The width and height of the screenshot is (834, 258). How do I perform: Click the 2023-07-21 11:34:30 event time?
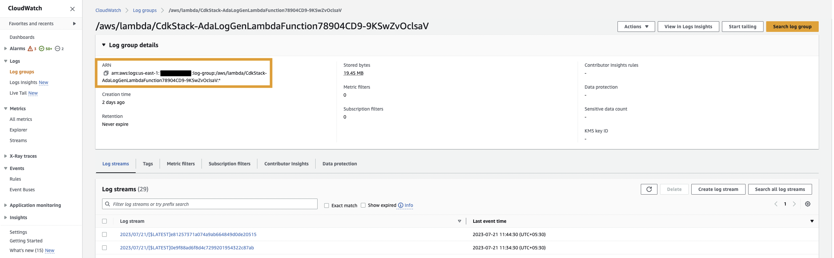[509, 248]
